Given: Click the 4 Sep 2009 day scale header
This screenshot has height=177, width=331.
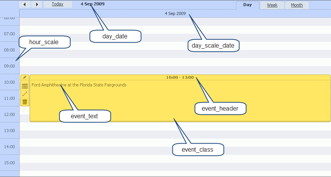Looking at the screenshot, I should [x=175, y=13].
